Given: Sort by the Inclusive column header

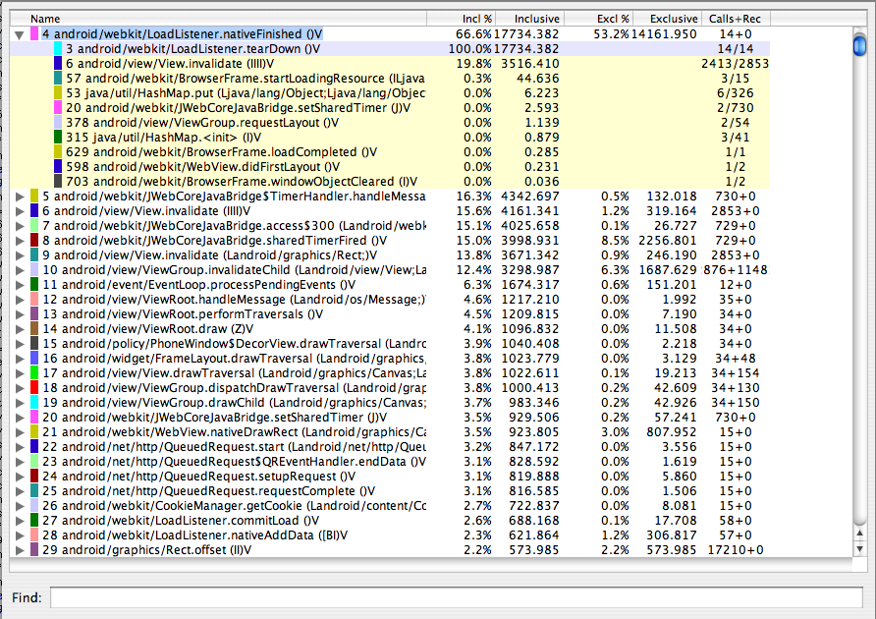Looking at the screenshot, I should coord(535,18).
